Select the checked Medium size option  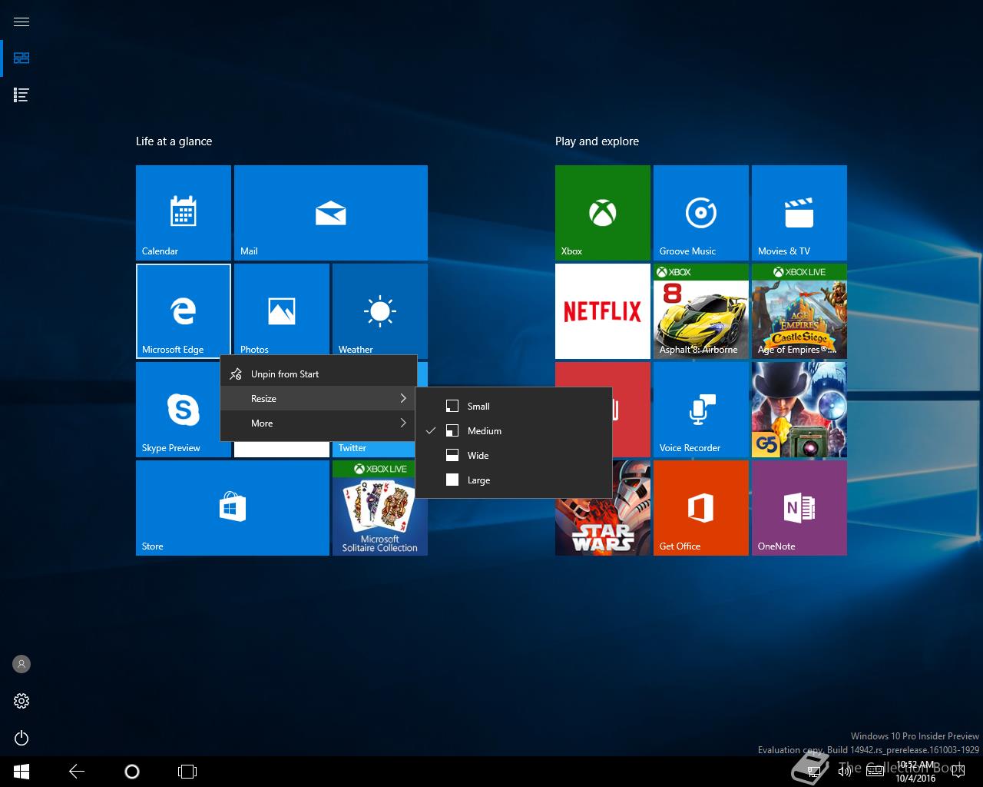[x=484, y=431]
